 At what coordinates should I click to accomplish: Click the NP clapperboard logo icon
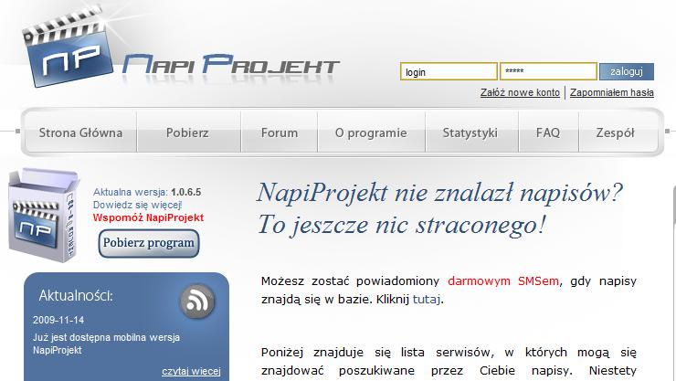tap(67, 48)
